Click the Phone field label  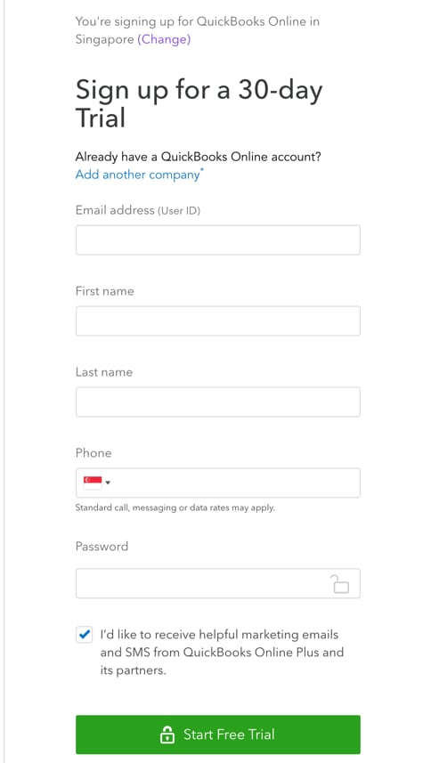[94, 453]
